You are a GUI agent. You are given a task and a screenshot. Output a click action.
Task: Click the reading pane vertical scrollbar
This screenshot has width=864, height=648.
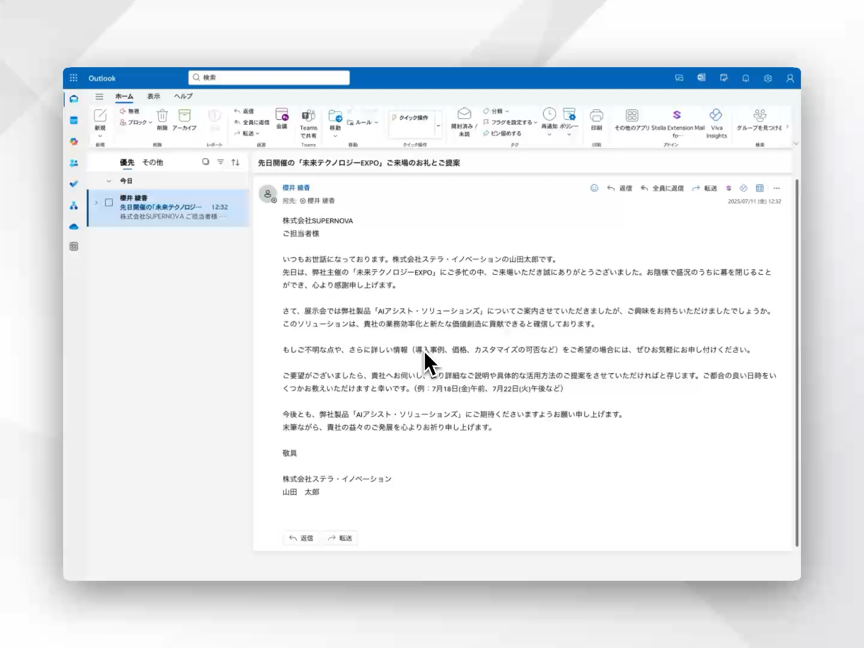tap(797, 362)
